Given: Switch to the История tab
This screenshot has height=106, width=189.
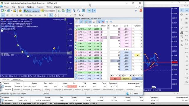Looking at the screenshot, I should 27,90.
